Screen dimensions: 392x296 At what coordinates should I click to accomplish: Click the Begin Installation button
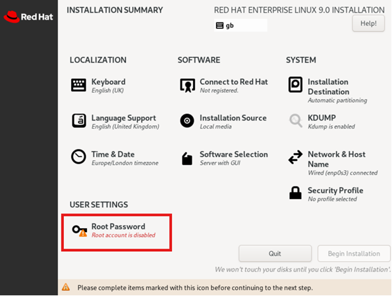pos(354,253)
